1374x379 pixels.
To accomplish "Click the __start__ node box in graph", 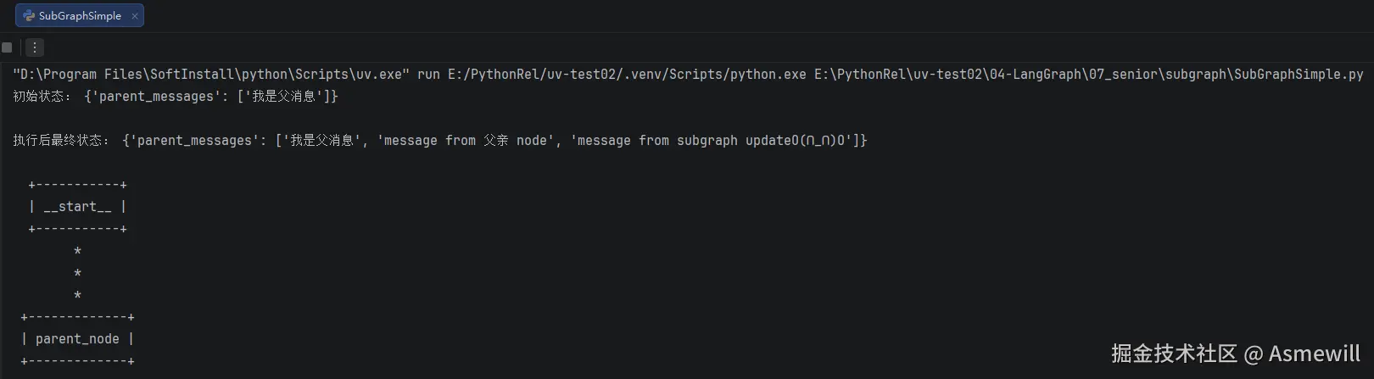I will coord(77,207).
